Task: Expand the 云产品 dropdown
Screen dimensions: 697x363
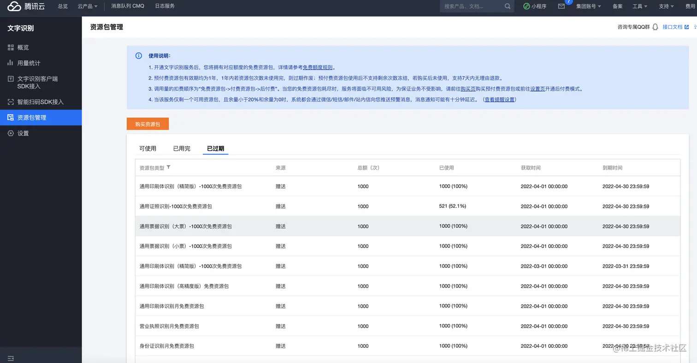Action: (88, 6)
